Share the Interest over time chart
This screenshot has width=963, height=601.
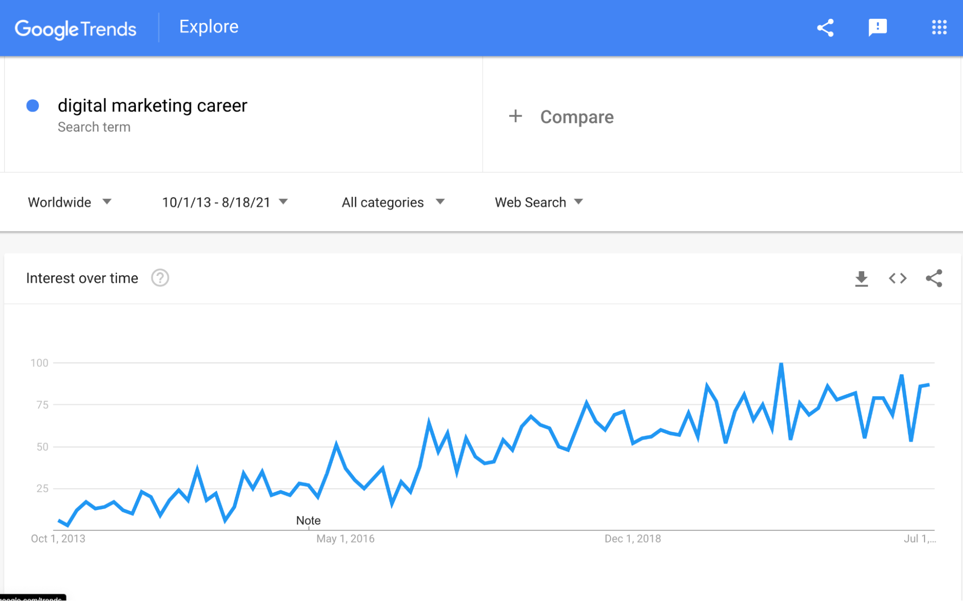coord(934,278)
